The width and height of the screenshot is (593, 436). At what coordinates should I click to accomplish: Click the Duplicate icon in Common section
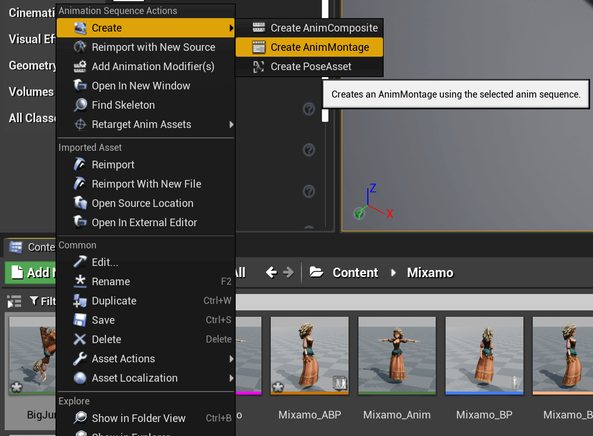click(80, 301)
